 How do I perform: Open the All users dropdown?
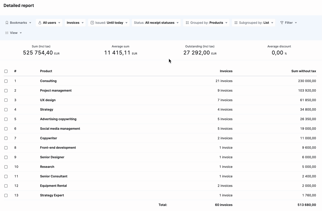pyautogui.click(x=49, y=23)
